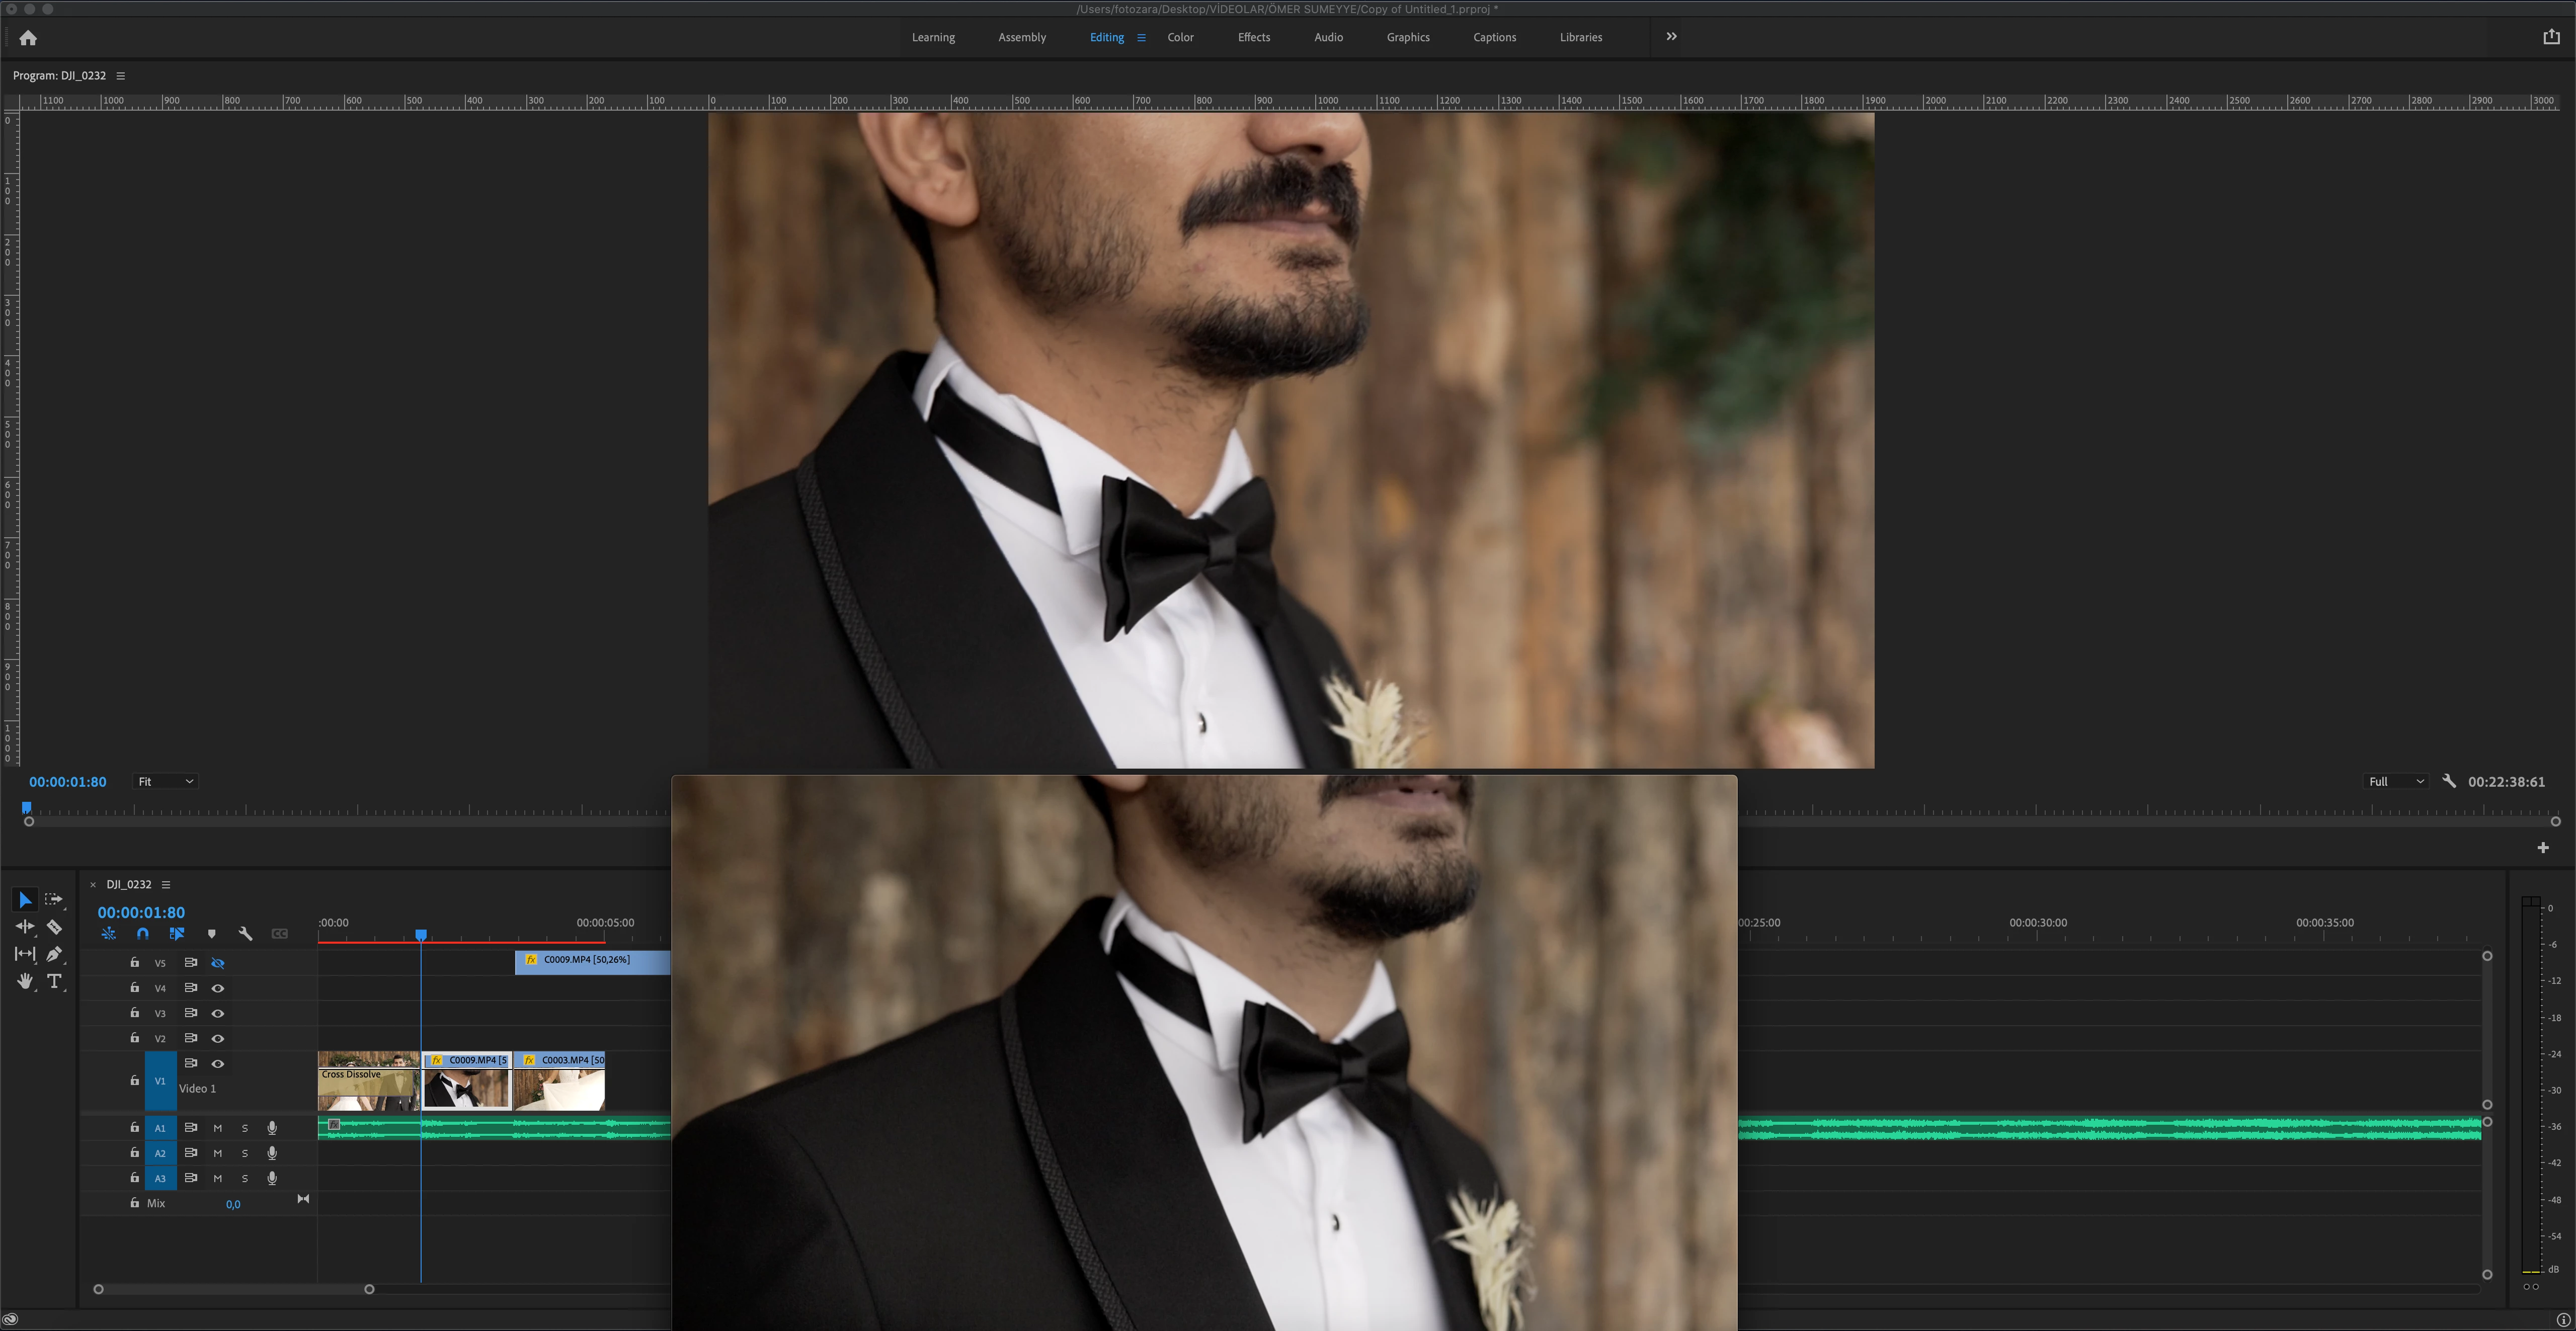Mute audio track A1
This screenshot has width=2576, height=1331.
[217, 1128]
